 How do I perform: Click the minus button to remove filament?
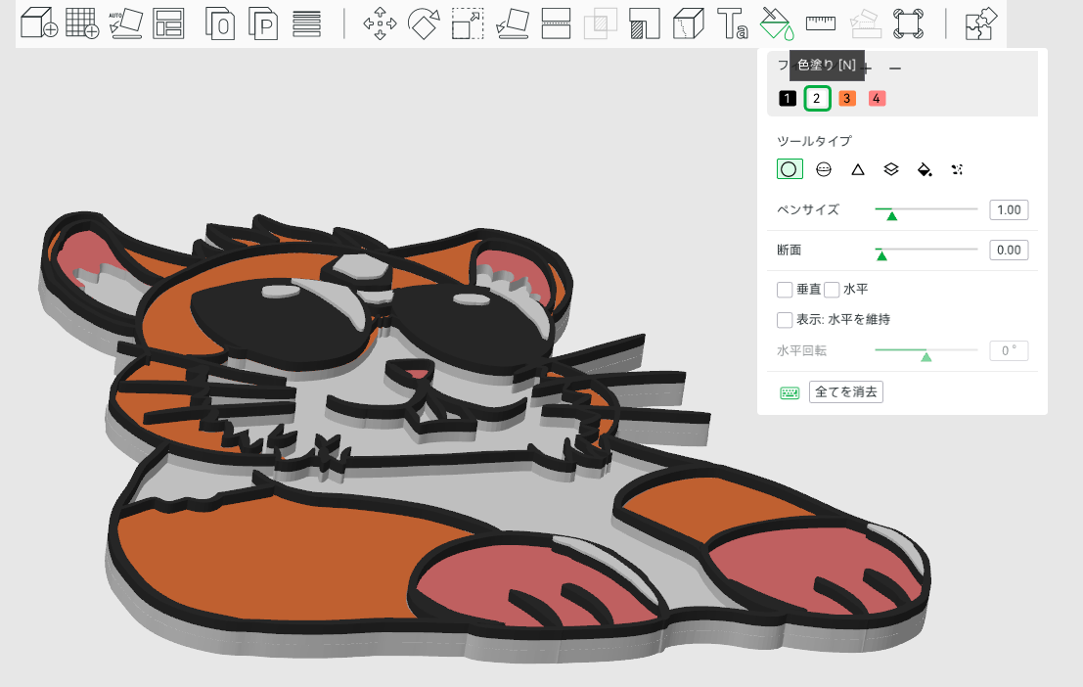coord(895,69)
